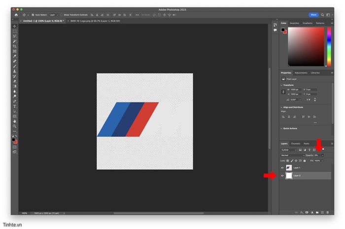345x229 pixels.
Task: Open more options in Align section
Action: coord(315,123)
